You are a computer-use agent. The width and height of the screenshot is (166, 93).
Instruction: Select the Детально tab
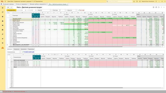click(x=10, y=49)
